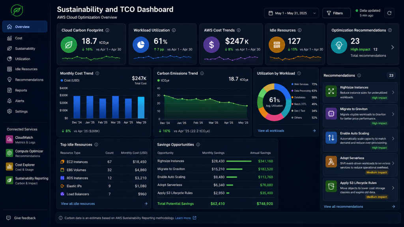Click the teal lightbulb recommendations icon

pos(339,45)
